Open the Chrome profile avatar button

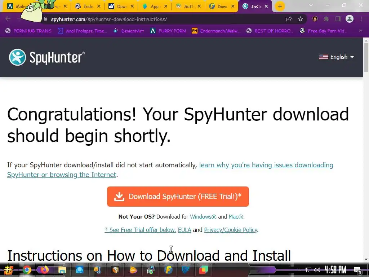[350, 19]
